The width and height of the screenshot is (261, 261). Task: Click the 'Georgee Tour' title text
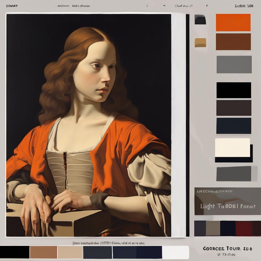(x=228, y=248)
